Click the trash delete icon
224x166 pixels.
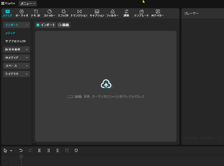pyautogui.click(x=67, y=151)
